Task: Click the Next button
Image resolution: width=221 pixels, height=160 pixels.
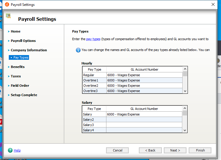Action: click(x=175, y=150)
